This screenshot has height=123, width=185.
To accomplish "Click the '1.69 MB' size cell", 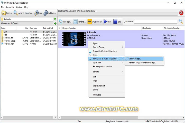I will tap(25, 44).
